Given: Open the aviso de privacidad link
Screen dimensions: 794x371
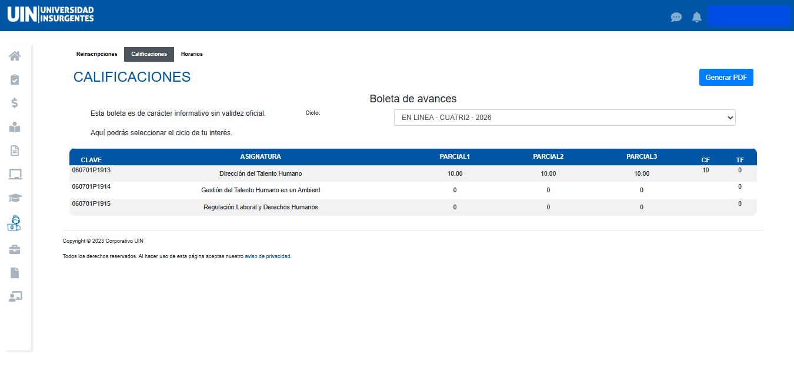Looking at the screenshot, I should 267,256.
